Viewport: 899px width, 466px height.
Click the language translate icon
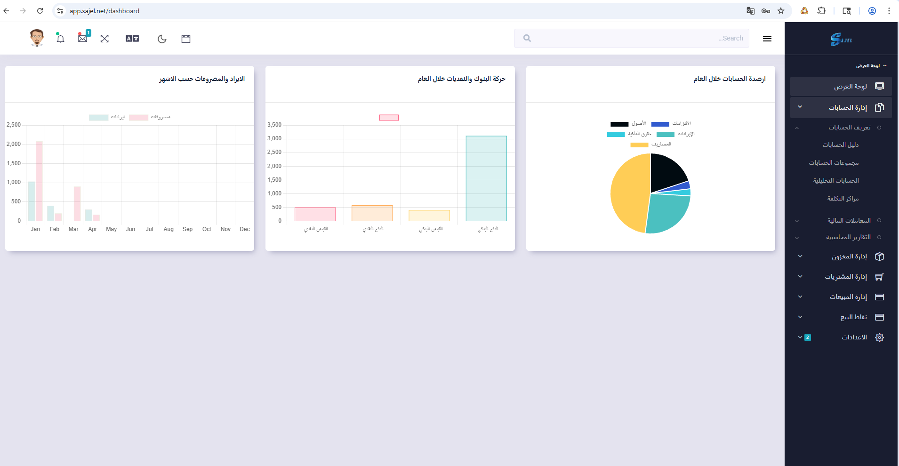point(132,39)
